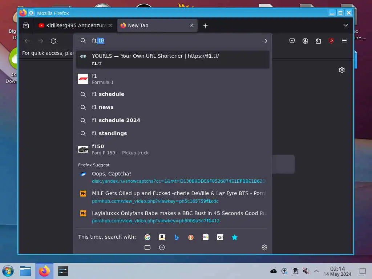Image resolution: width=372 pixels, height=279 pixels.
Task: Switch to Kirillserg995 Anticenzura tab
Action: (x=75, y=25)
